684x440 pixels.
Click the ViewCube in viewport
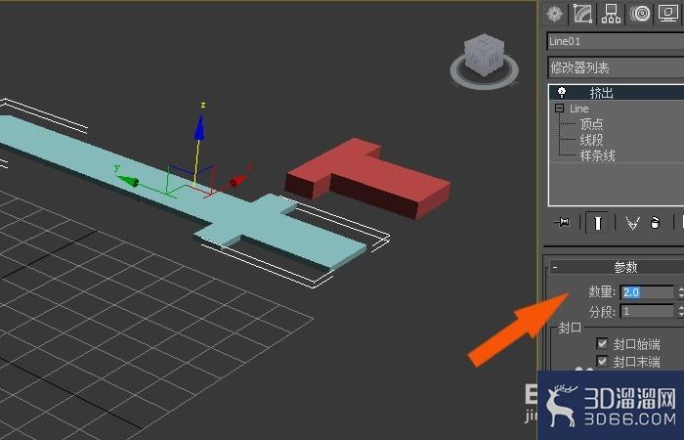[x=485, y=55]
